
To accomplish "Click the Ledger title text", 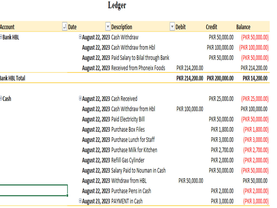I will [117, 5].
